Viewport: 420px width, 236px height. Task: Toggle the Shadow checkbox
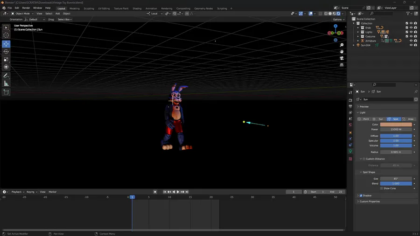361,195
